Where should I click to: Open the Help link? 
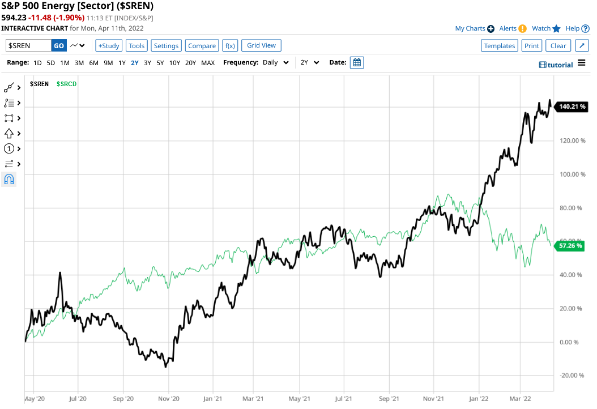click(572, 28)
